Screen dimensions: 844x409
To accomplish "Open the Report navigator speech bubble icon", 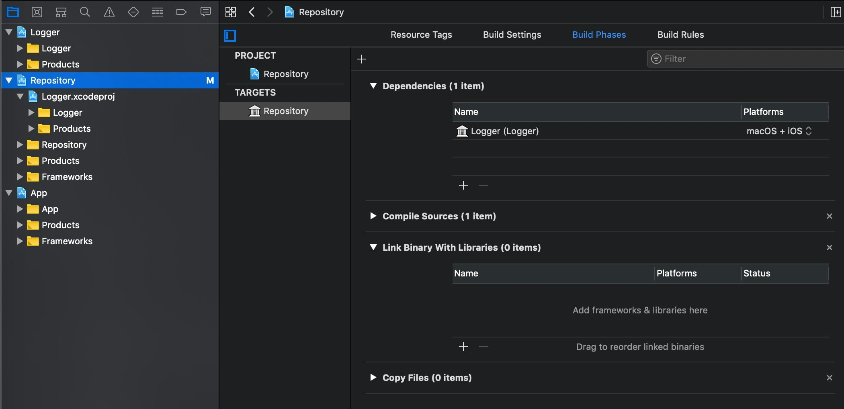I will [x=205, y=12].
